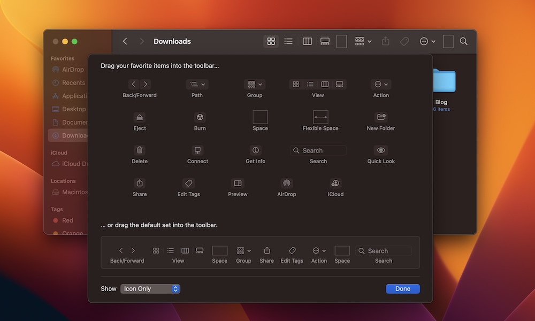Viewport: 535px width, 321px height.
Task: Select the Flexible Space item
Action: (320, 121)
